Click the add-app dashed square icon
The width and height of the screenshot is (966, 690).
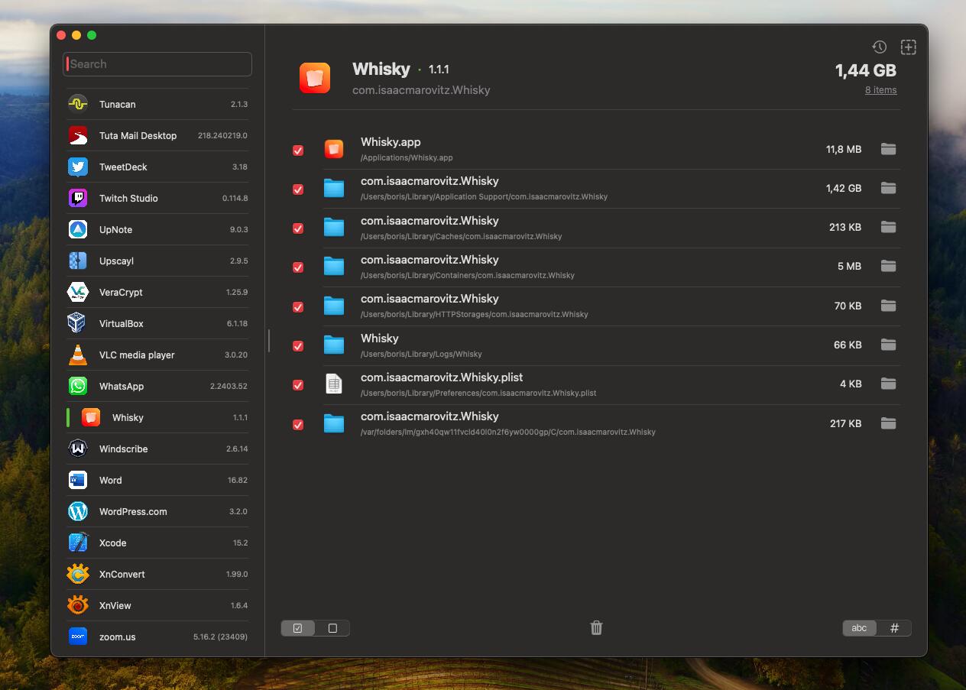click(909, 47)
